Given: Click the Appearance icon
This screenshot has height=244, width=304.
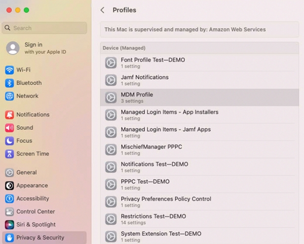Looking at the screenshot, I should 9,186.
